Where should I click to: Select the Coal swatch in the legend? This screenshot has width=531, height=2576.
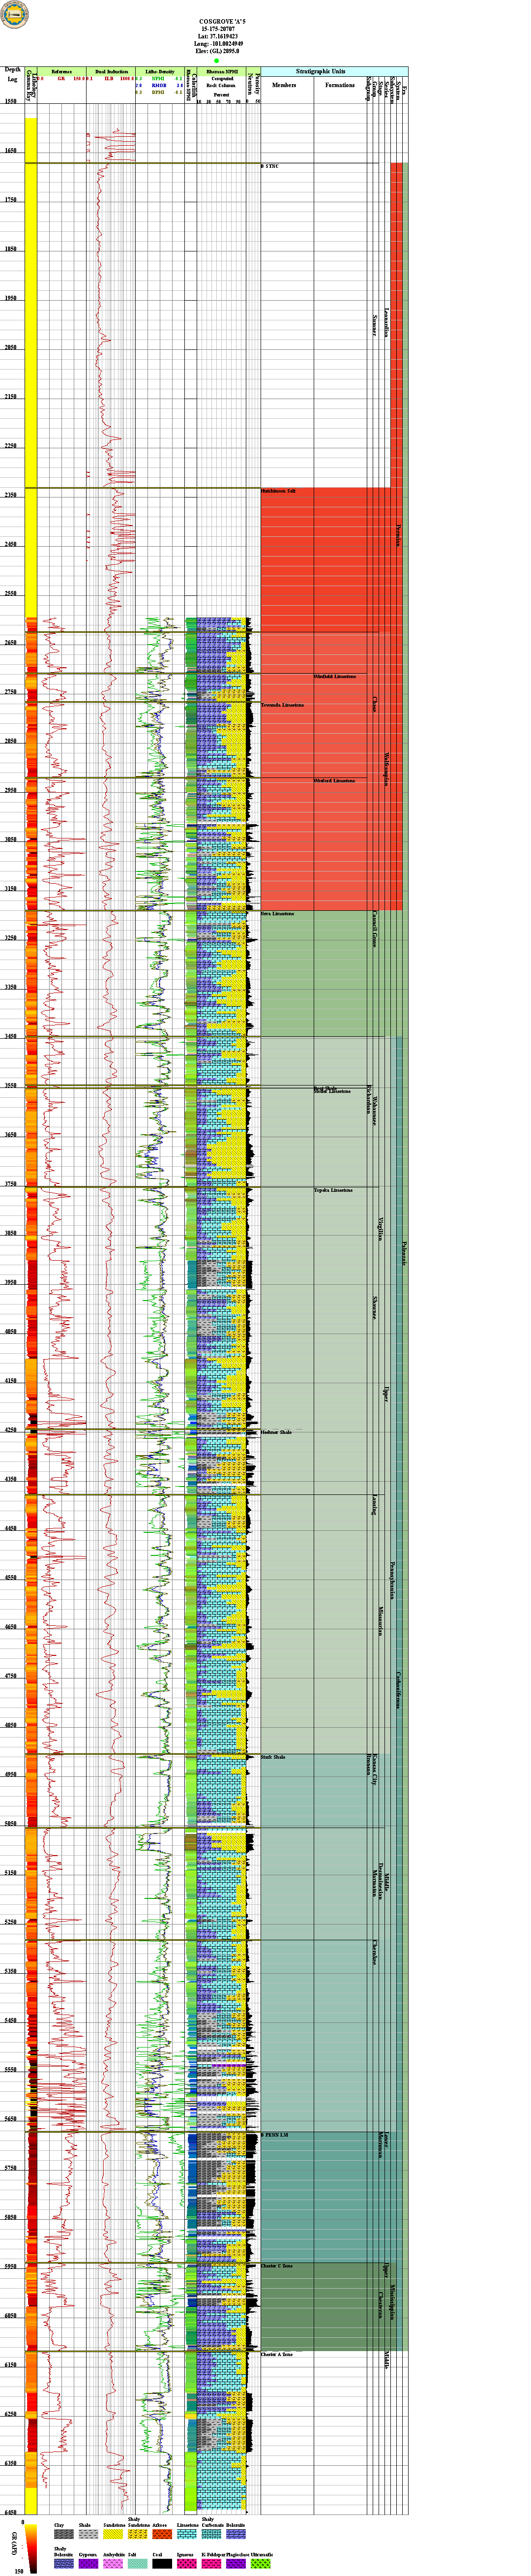pos(162,2564)
